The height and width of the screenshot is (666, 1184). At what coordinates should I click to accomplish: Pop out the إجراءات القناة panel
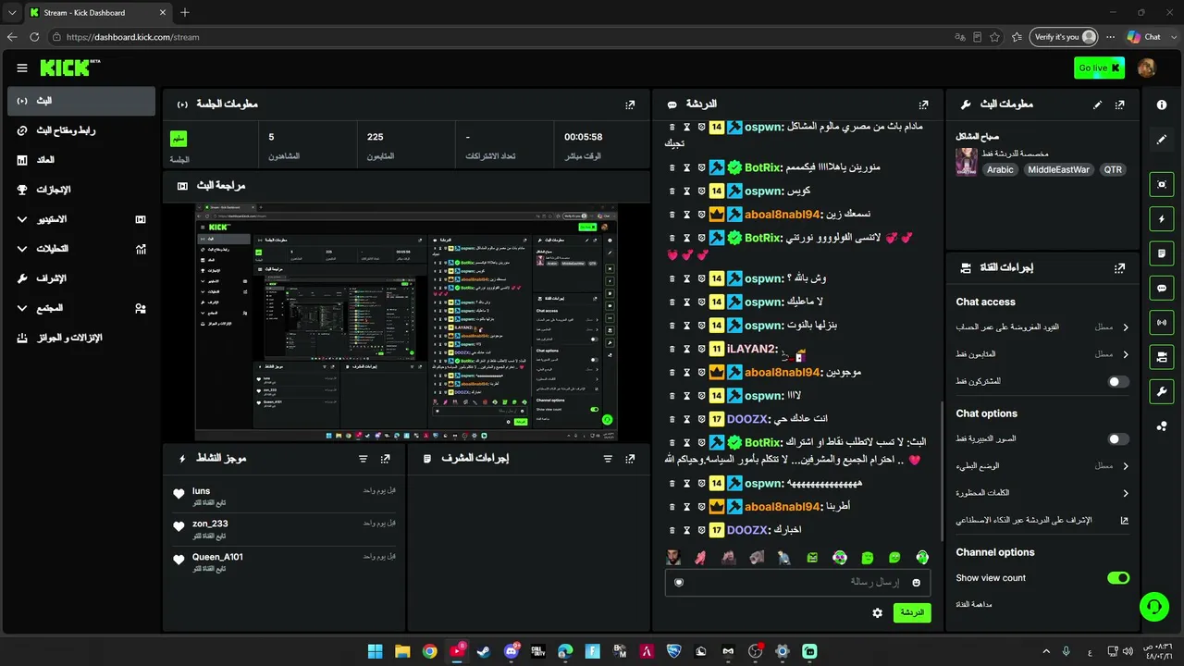coord(1120,268)
